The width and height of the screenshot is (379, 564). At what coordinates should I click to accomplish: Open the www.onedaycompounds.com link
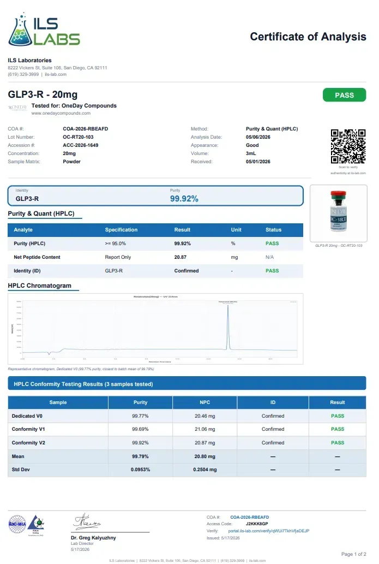(61, 114)
